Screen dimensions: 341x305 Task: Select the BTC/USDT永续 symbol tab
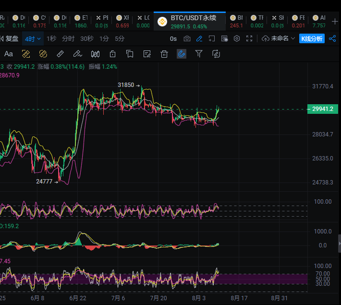pos(190,21)
